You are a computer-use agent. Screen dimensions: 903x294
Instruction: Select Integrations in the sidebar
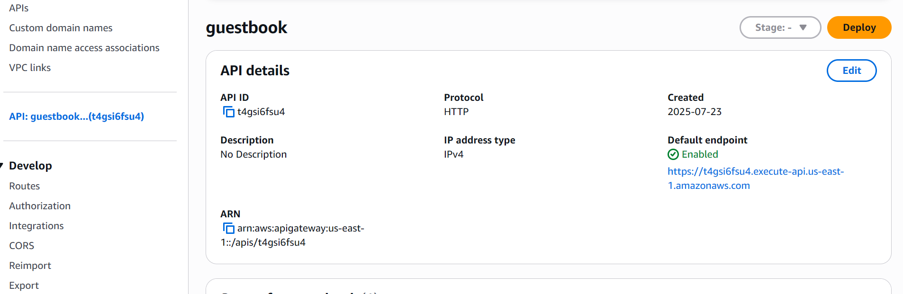[x=36, y=226]
